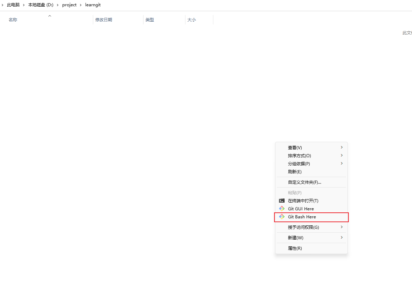
Task: Sort by the 修改日期 column header
Action: [x=104, y=20]
